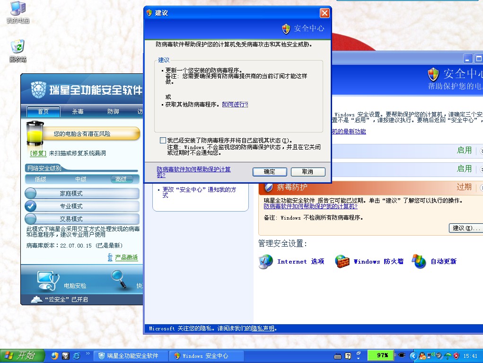Expand quick launch overflow chevron
The image size is (483, 363).
pos(88,353)
